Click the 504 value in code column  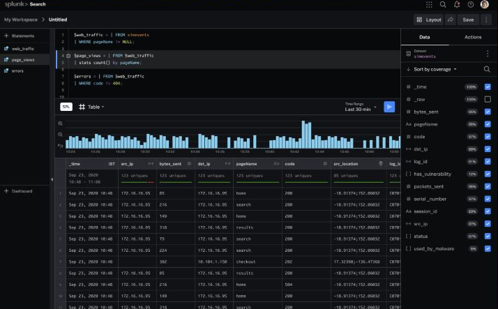(289, 285)
